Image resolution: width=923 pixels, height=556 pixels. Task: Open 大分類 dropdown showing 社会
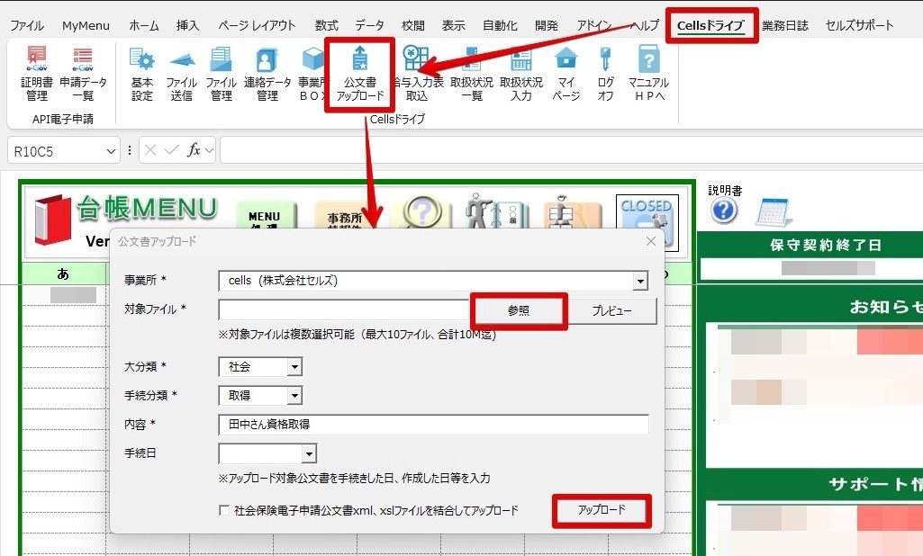(295, 367)
